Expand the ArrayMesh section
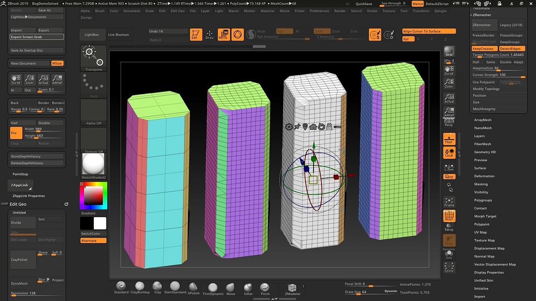Viewport: 536px width, 301px height. [483, 120]
